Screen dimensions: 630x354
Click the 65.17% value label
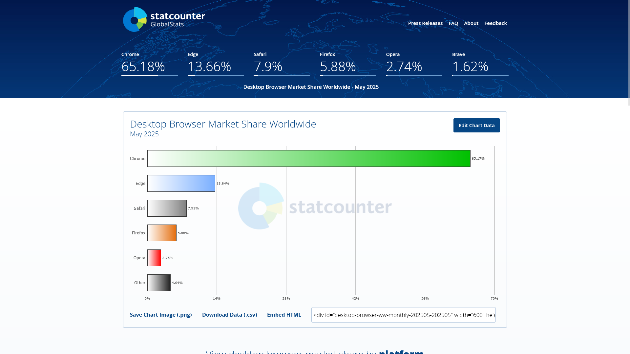pos(478,159)
